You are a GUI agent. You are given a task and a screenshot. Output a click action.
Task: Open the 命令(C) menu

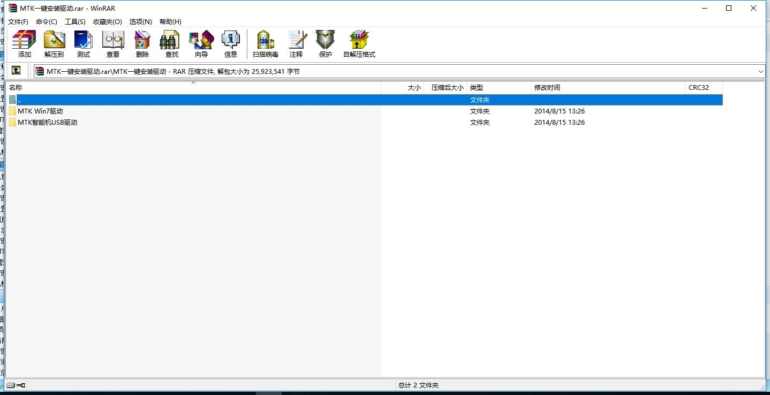click(x=47, y=22)
